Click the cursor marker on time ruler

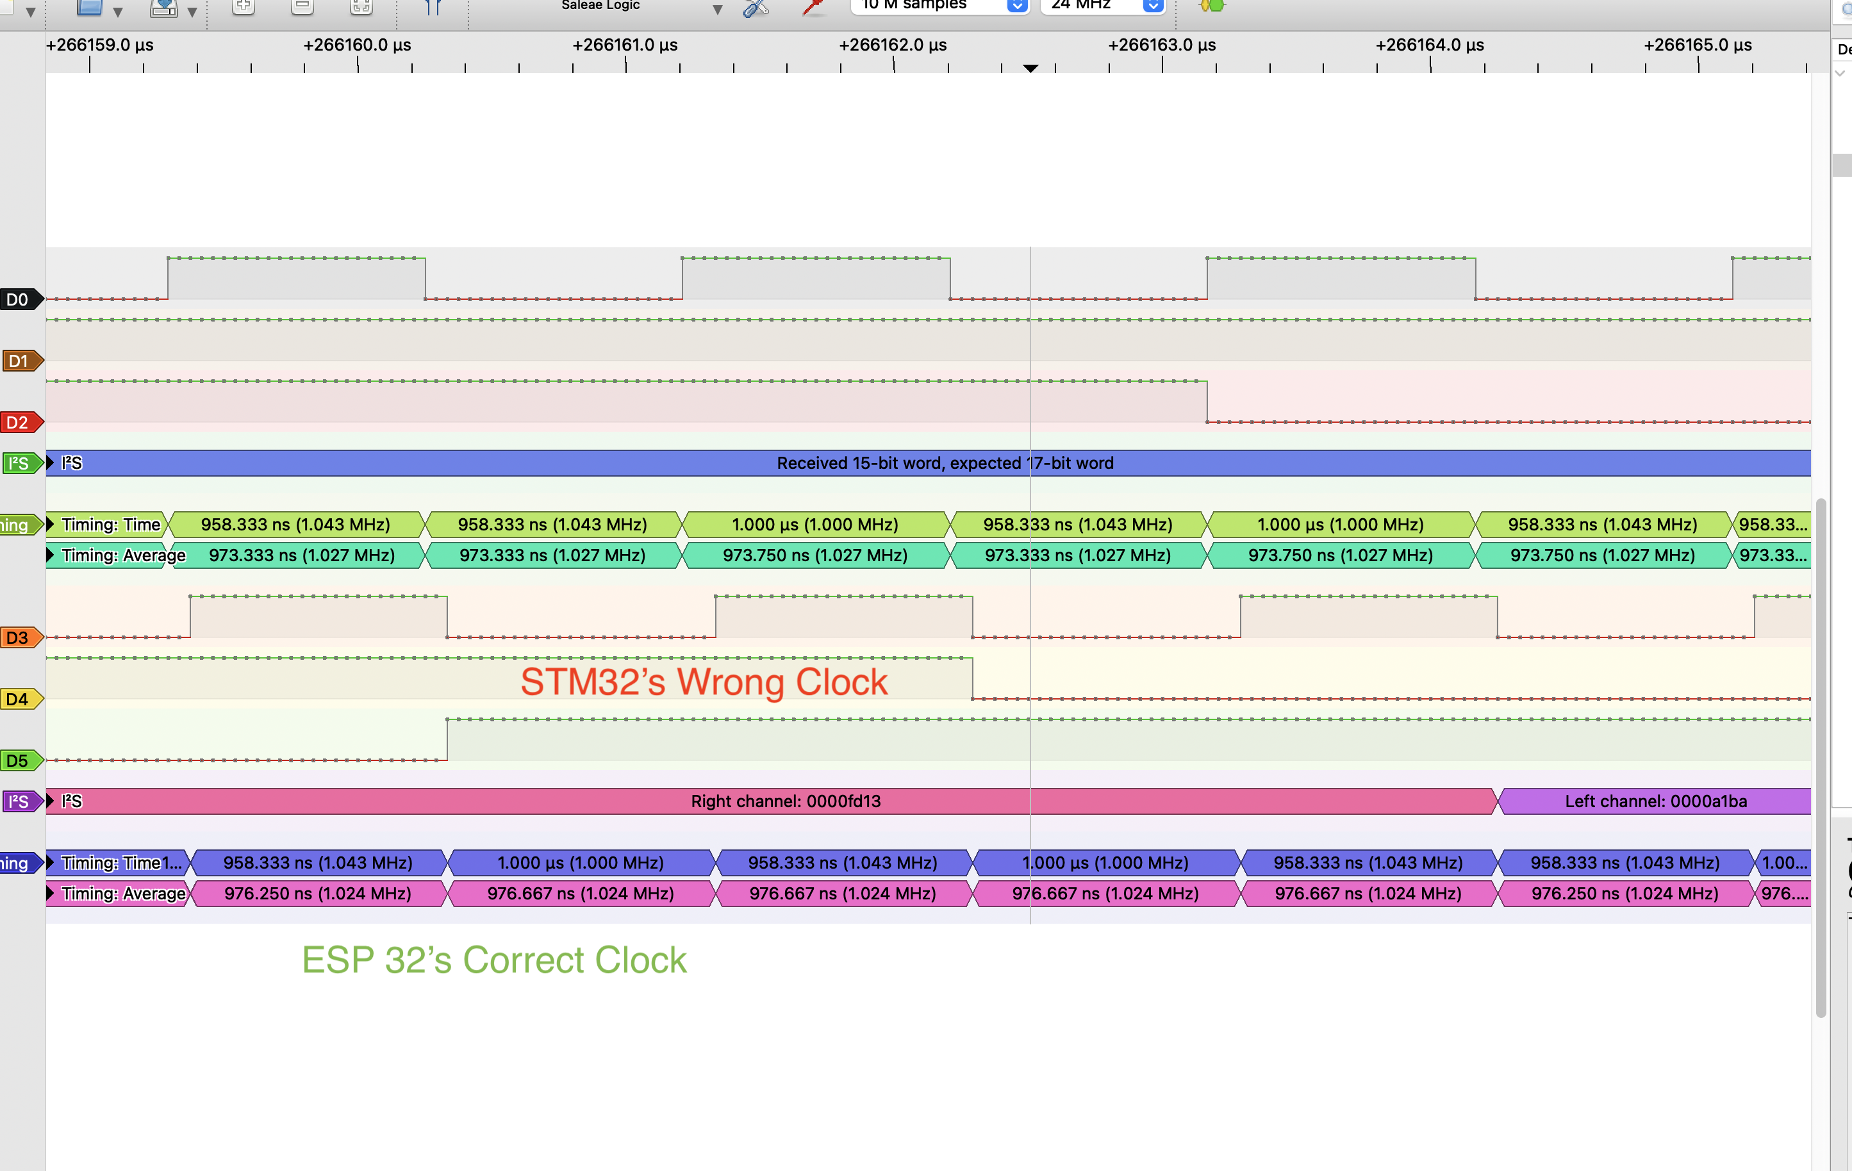(x=1030, y=69)
